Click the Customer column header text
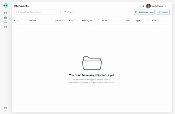The image size is (175, 114). pos(32,20)
